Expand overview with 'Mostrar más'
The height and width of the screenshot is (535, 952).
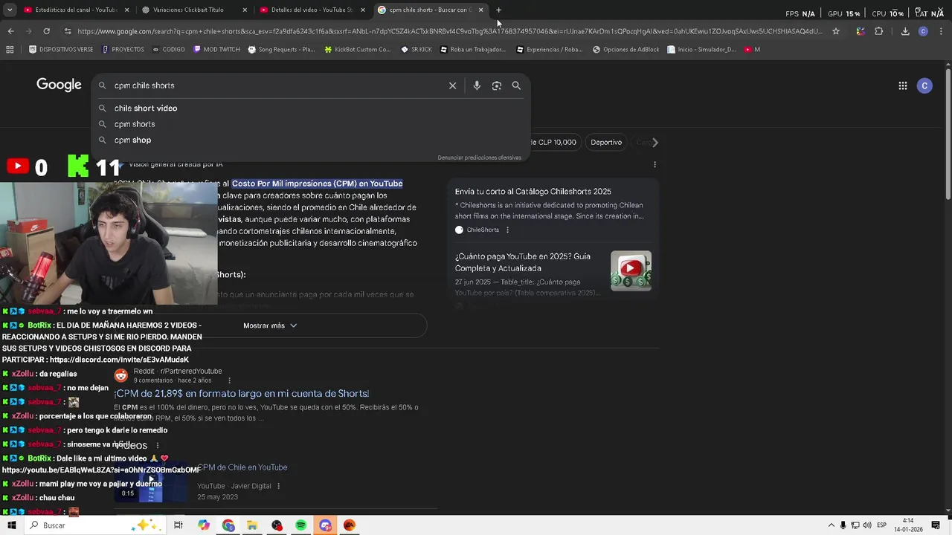pyautogui.click(x=270, y=325)
